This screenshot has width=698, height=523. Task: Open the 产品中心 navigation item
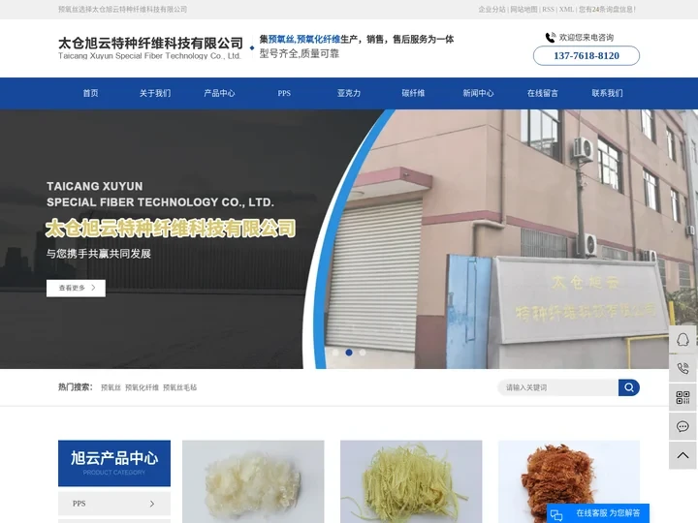coord(219,93)
